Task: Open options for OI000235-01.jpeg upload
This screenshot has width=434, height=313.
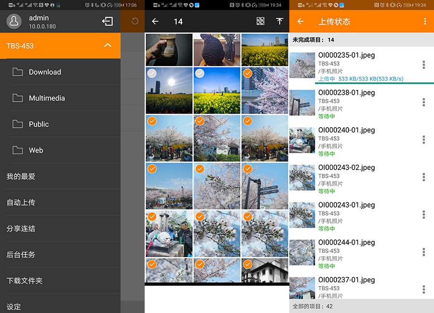Action: pos(423,65)
